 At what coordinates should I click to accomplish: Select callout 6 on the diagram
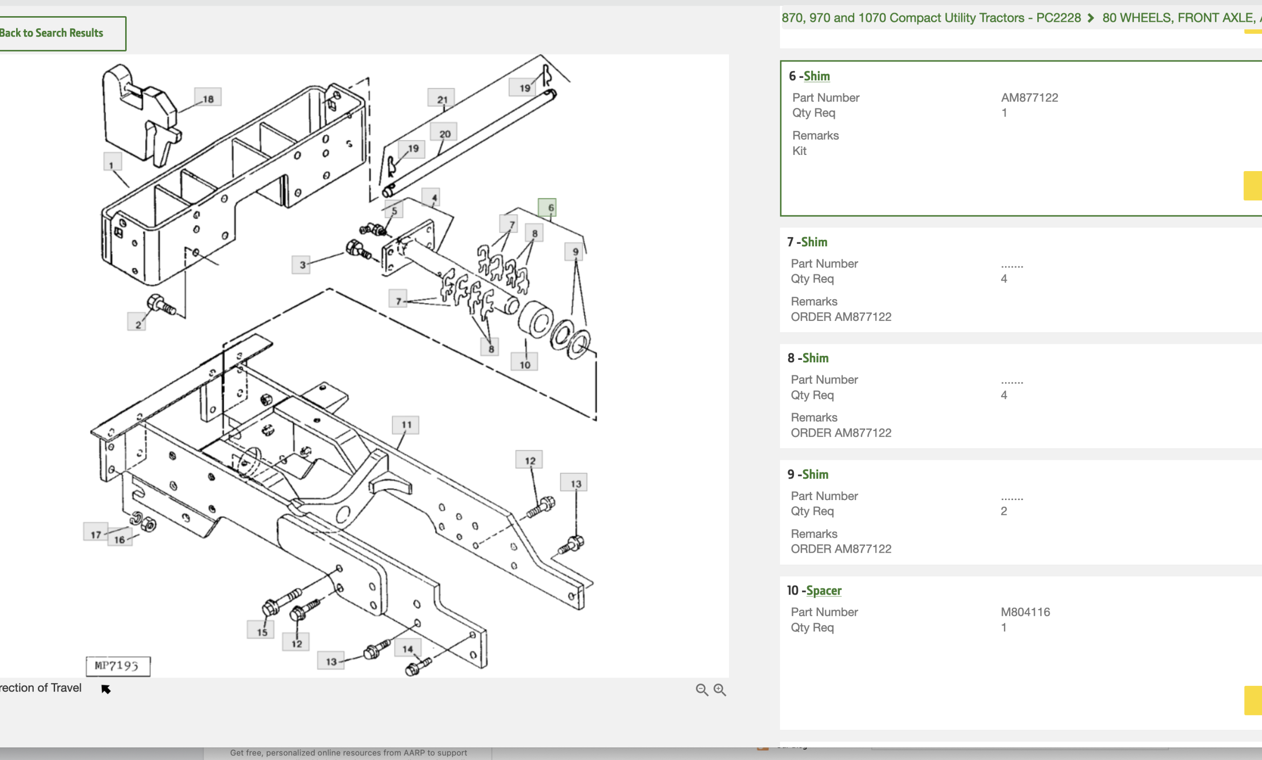pyautogui.click(x=547, y=207)
